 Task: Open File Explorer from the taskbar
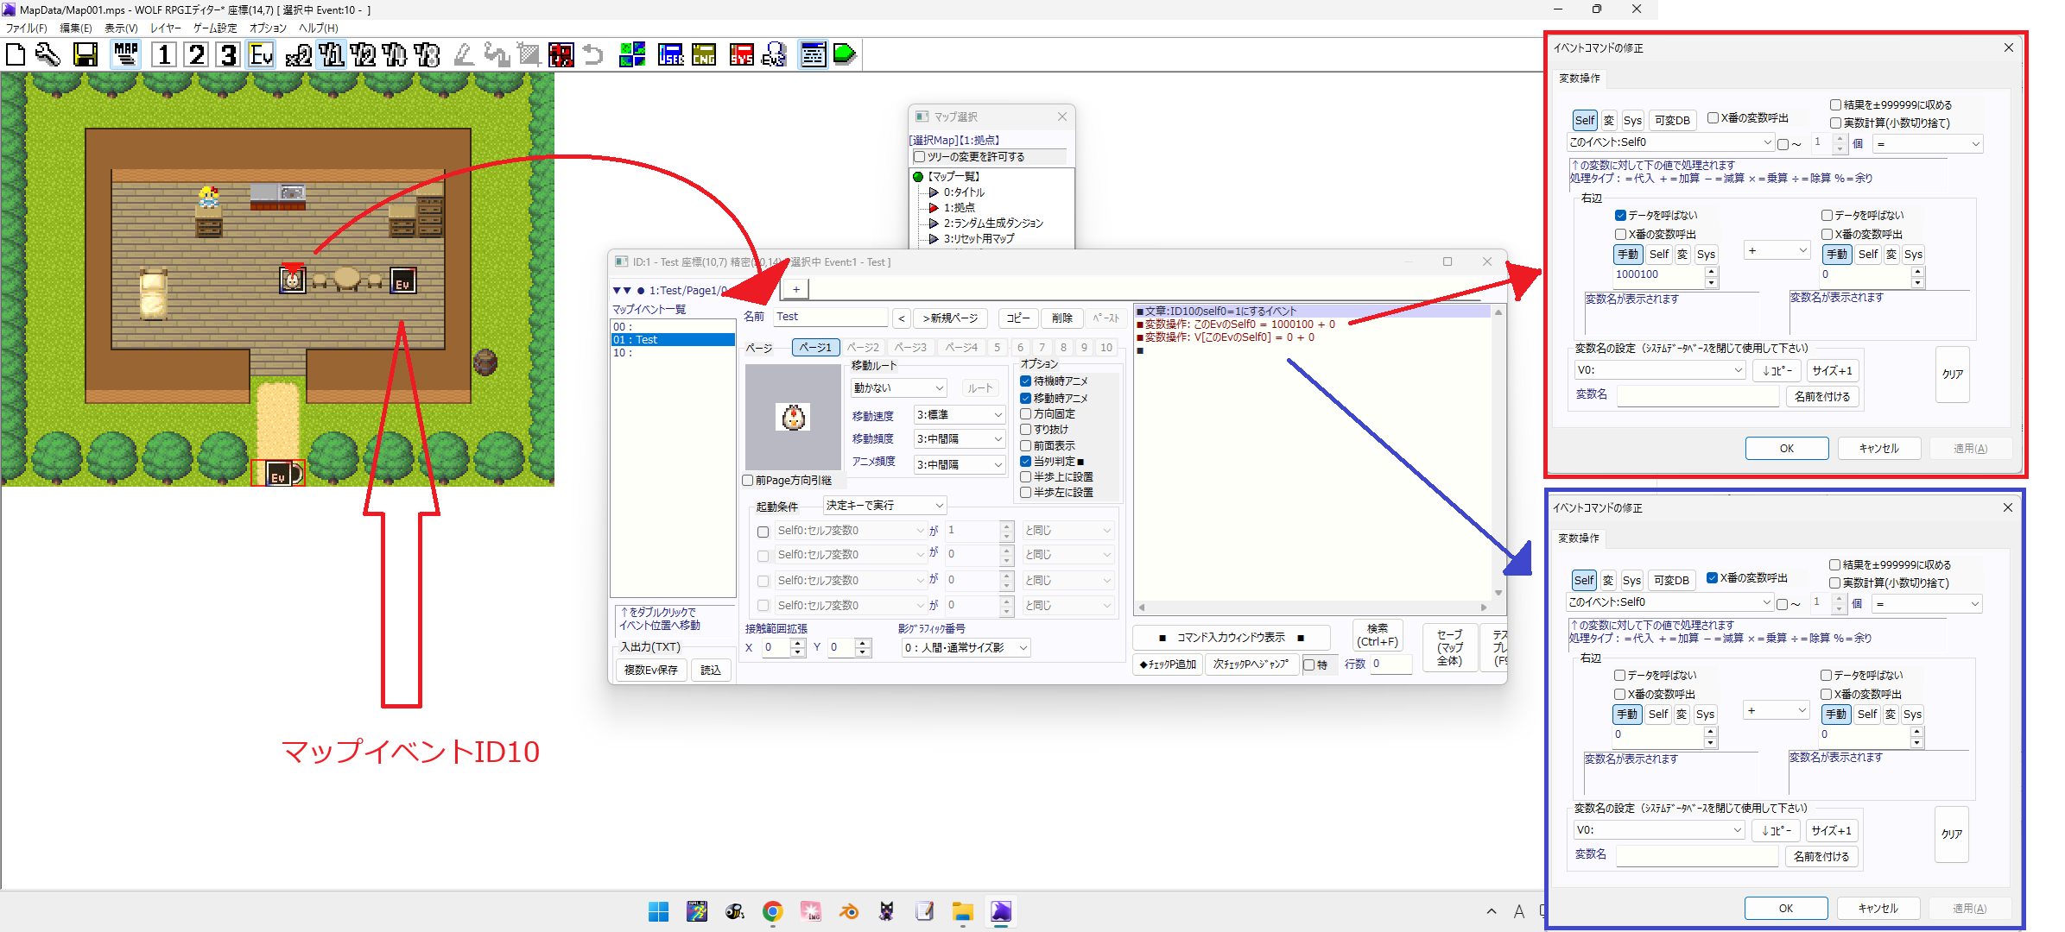click(963, 911)
